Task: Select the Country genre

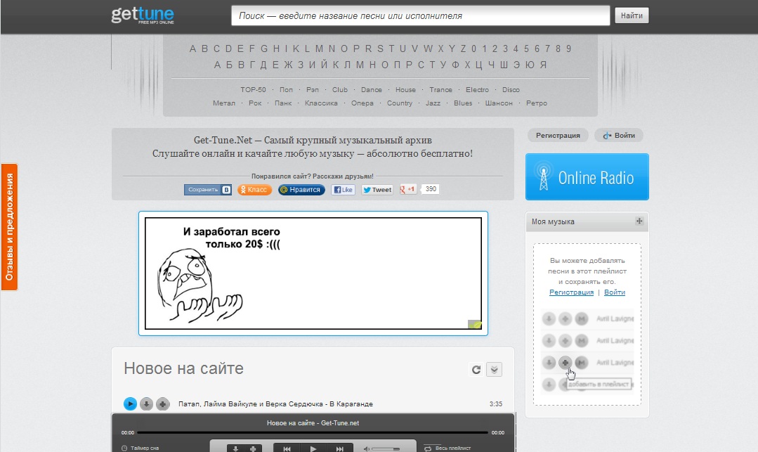Action: tap(399, 103)
